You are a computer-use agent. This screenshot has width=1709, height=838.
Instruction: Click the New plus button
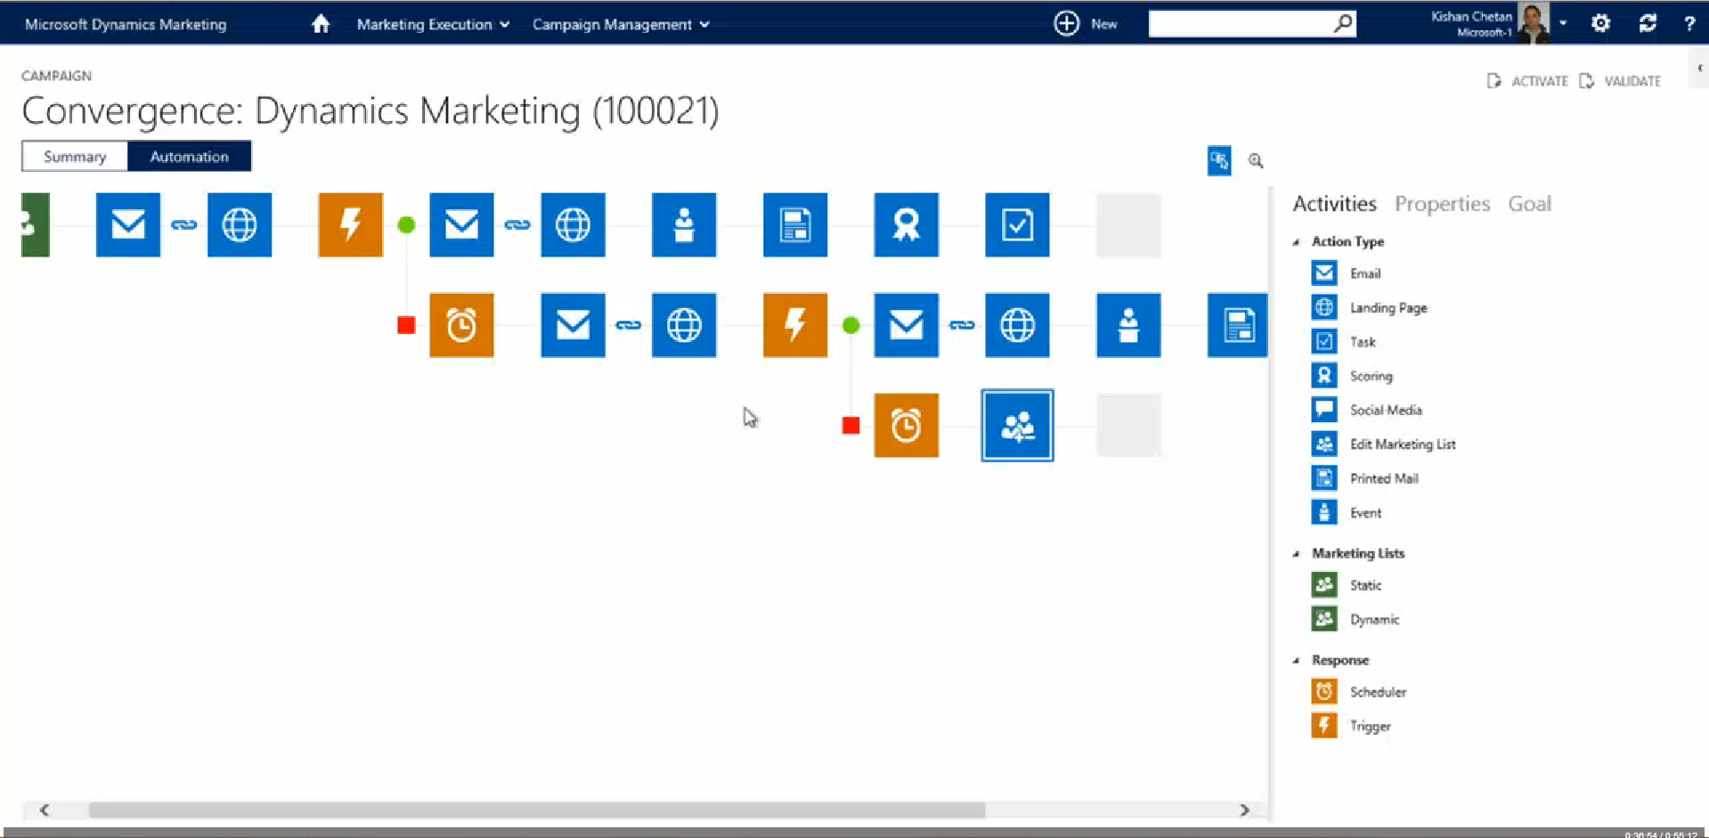(x=1066, y=24)
